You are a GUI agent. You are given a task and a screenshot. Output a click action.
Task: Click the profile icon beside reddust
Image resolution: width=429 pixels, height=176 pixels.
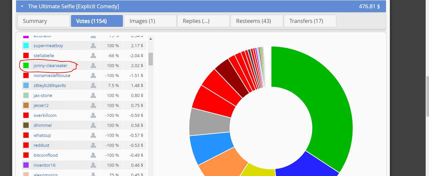point(93,145)
